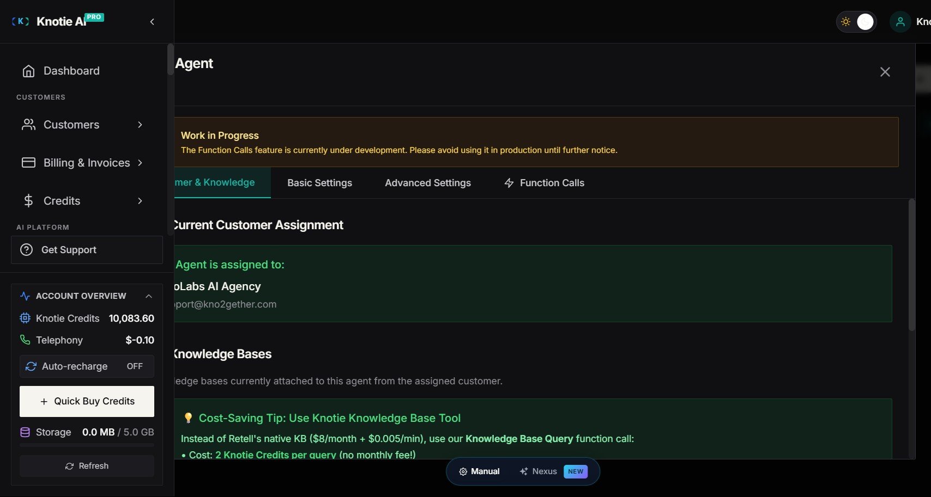Click the 10,083.60 credits value
The height and width of the screenshot is (497, 931).
131,318
